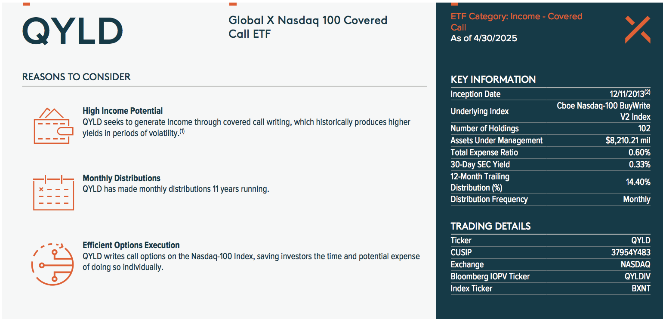Click the Global X logo mark
Viewport: 666px width, 321px height.
(637, 30)
